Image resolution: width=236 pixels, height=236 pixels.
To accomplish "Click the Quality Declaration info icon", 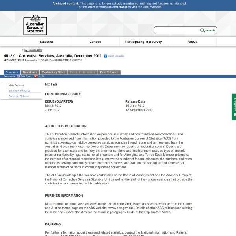I will pyautogui.click(x=105, y=56).
